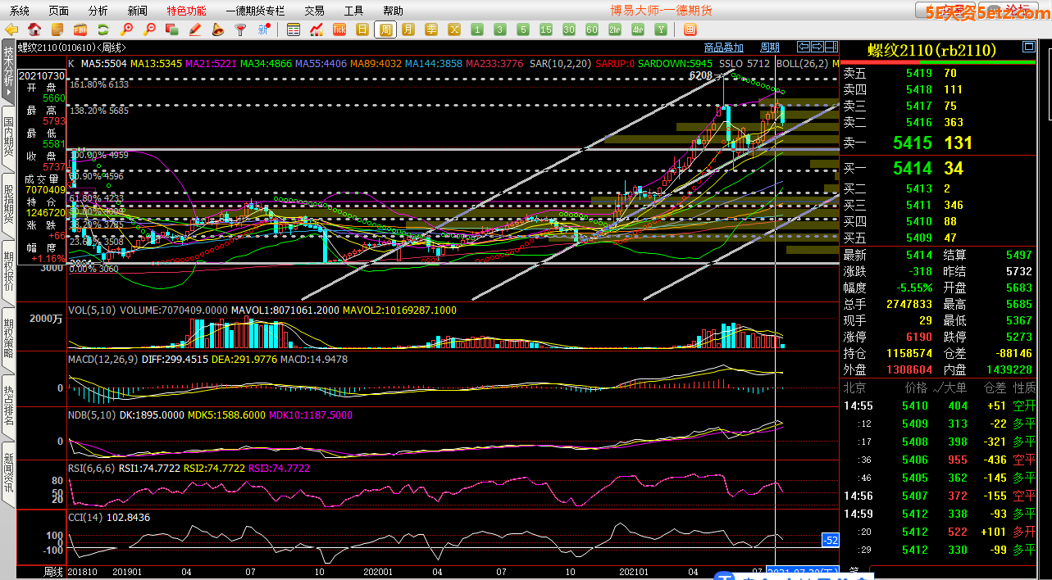1052x580 pixels.
Task: Click the green refresh arrows icon
Action: [103, 29]
